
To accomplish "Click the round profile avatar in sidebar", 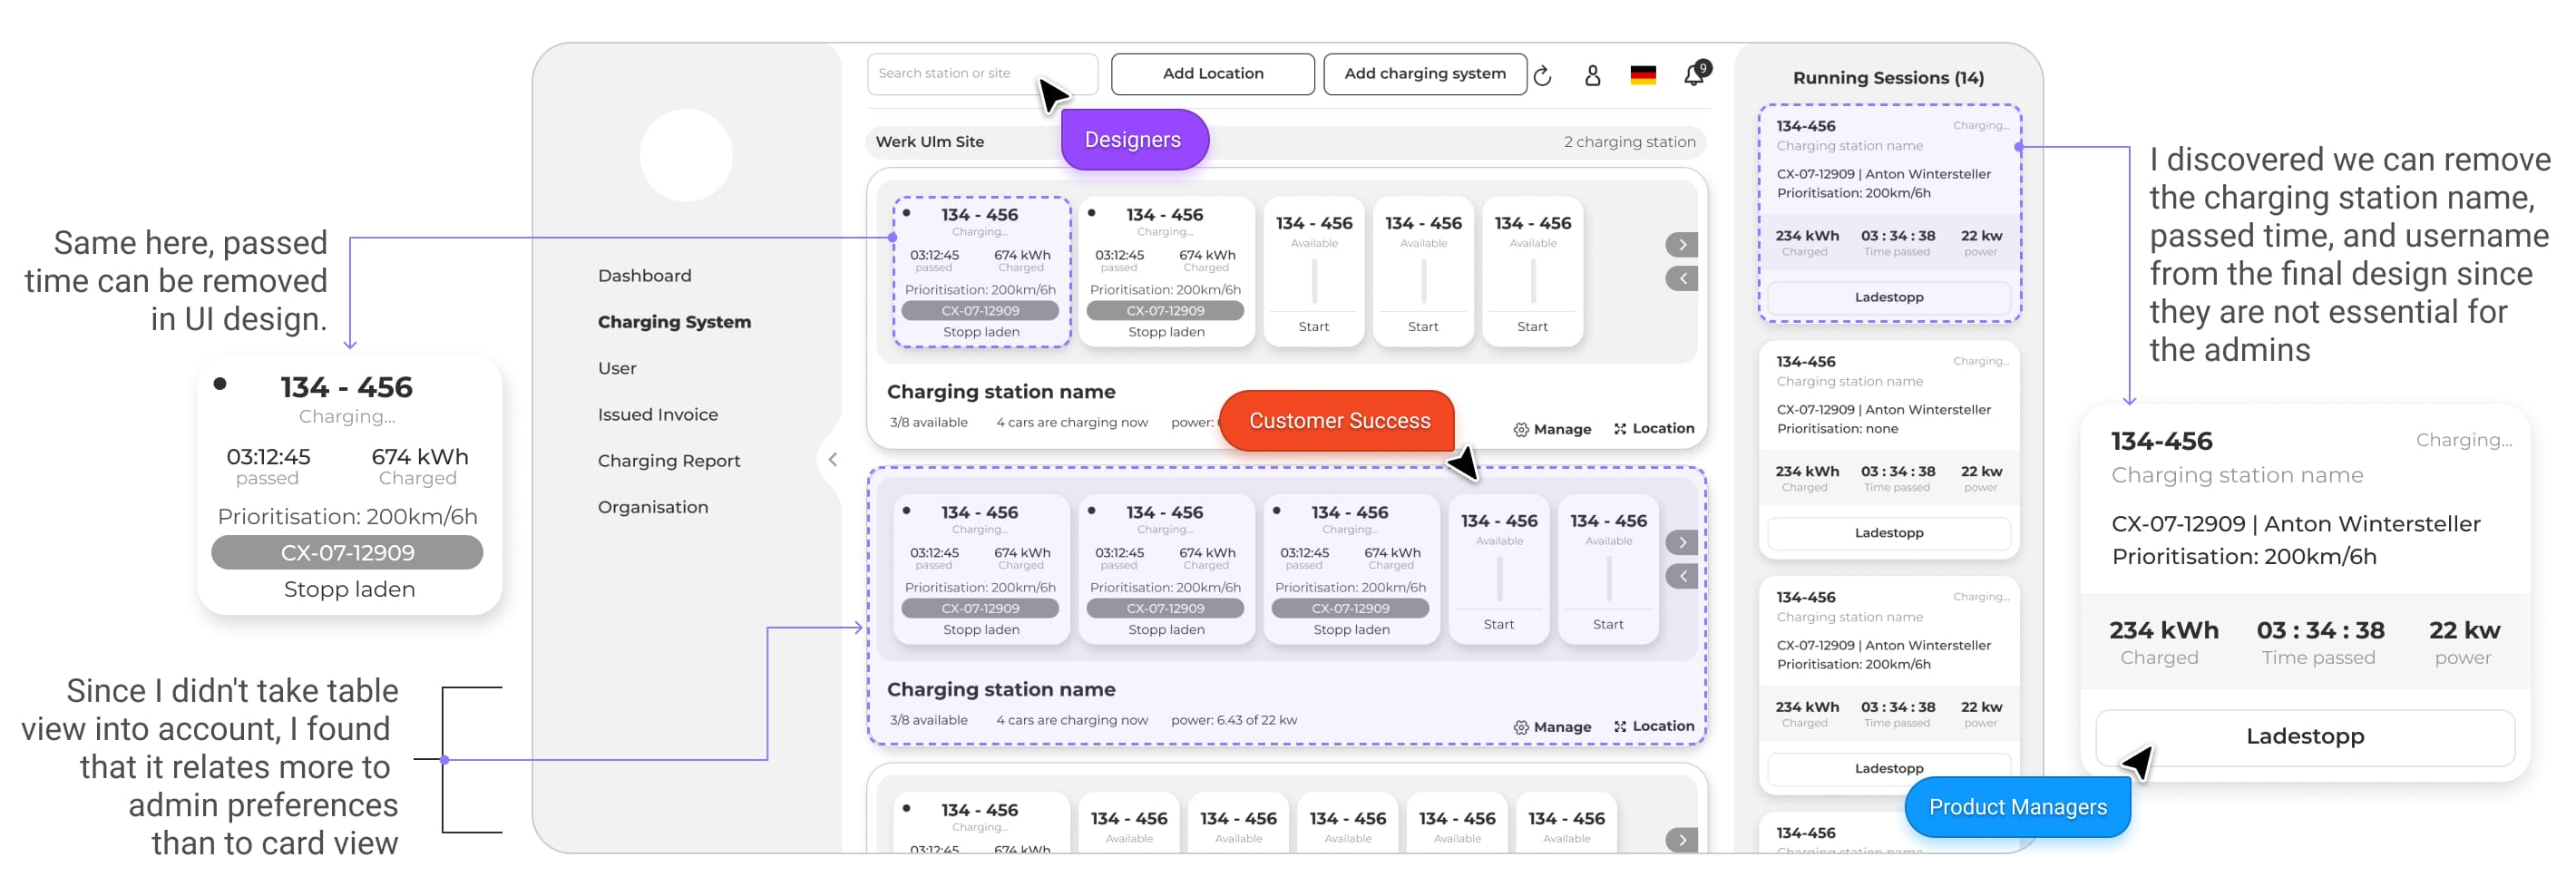I will 686,155.
